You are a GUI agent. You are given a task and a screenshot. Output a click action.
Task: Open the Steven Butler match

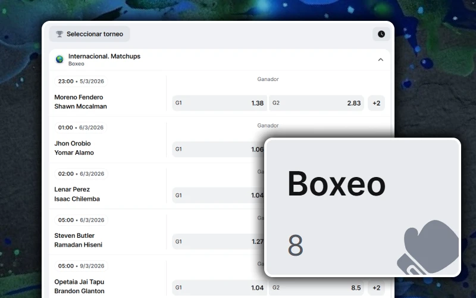click(74, 235)
